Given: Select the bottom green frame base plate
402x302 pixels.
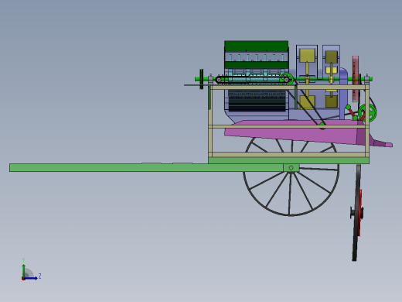Looking at the screenshot, I should [x=288, y=160].
